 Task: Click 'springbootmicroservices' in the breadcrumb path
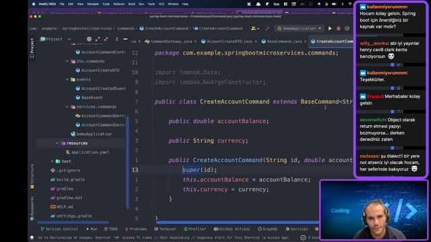pyautogui.click(x=87, y=28)
